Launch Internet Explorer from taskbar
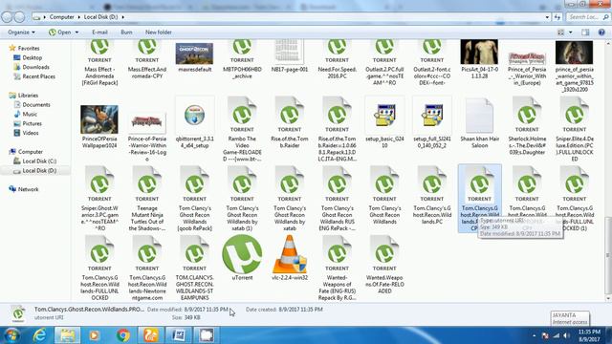This screenshot has width=612, height=344. (x=40, y=335)
